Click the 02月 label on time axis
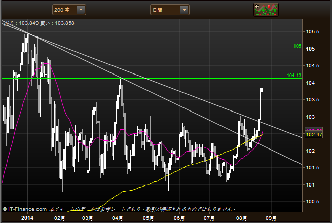Screen dimensions: 332x223 (59, 218)
